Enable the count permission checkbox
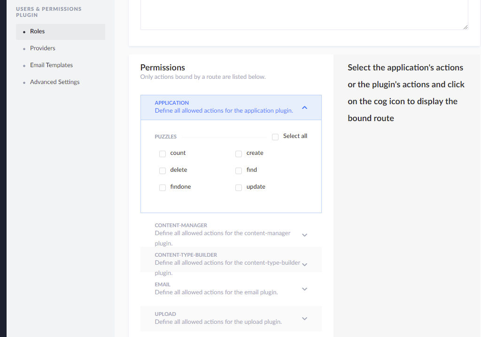This screenshot has width=481, height=337. pos(163,153)
